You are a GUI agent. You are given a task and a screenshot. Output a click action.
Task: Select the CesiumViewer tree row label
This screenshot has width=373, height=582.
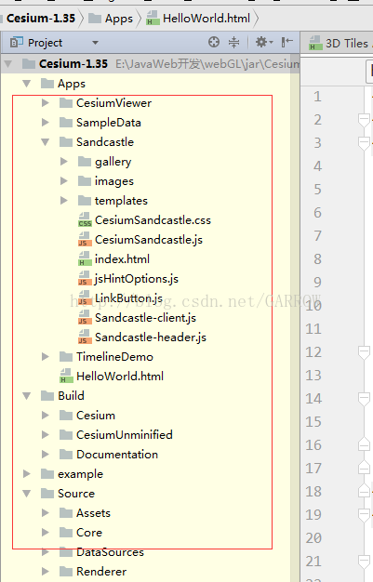tap(114, 103)
